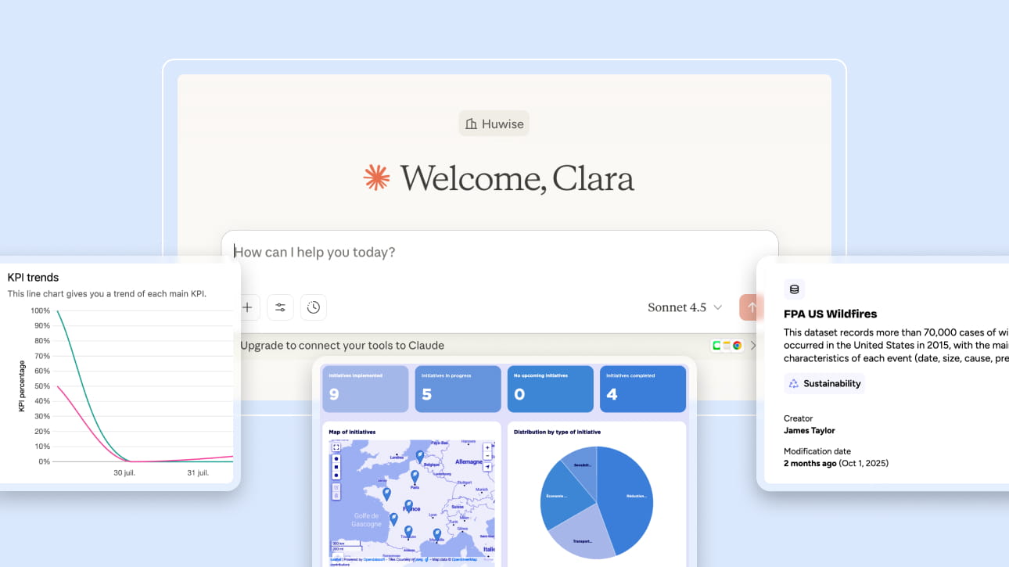Click the Huwise organization badge
1009x567 pixels.
coord(494,124)
